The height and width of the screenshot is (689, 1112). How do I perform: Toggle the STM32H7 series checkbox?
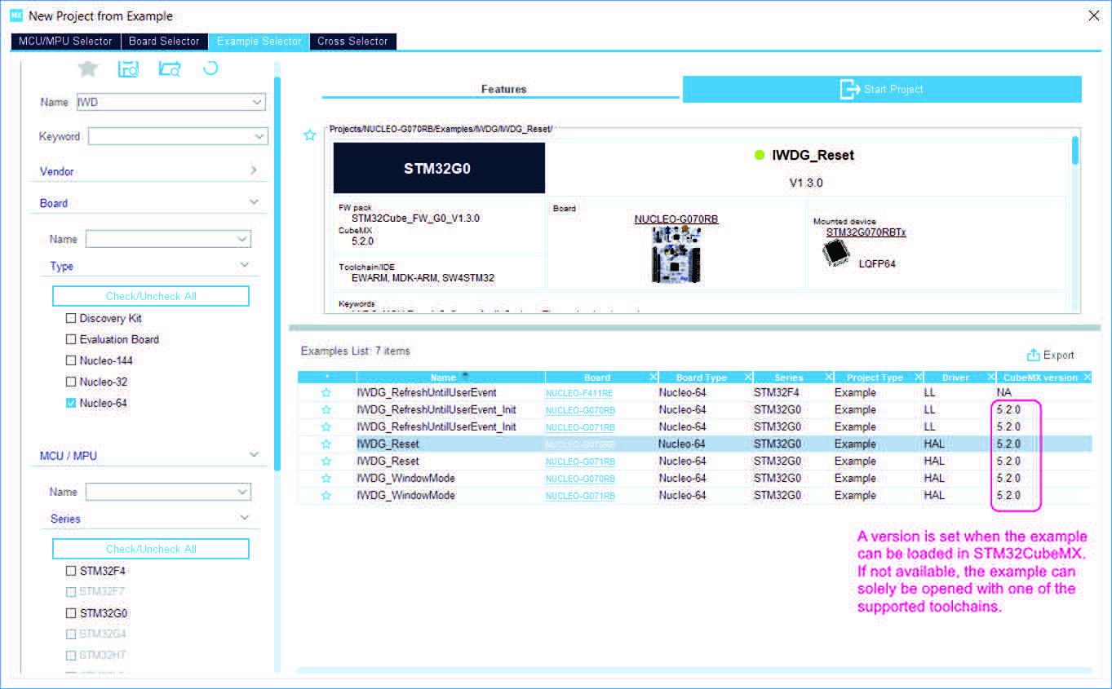pos(71,655)
